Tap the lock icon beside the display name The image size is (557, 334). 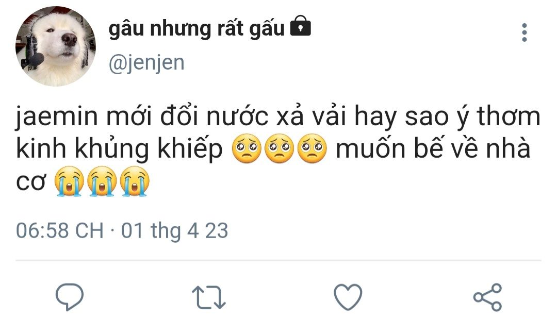point(301,27)
